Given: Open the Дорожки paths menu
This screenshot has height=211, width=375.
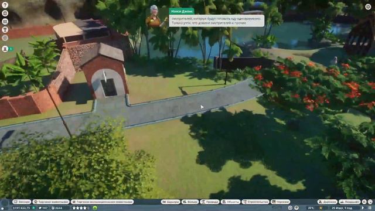Looking at the screenshot, I should point(328,202).
